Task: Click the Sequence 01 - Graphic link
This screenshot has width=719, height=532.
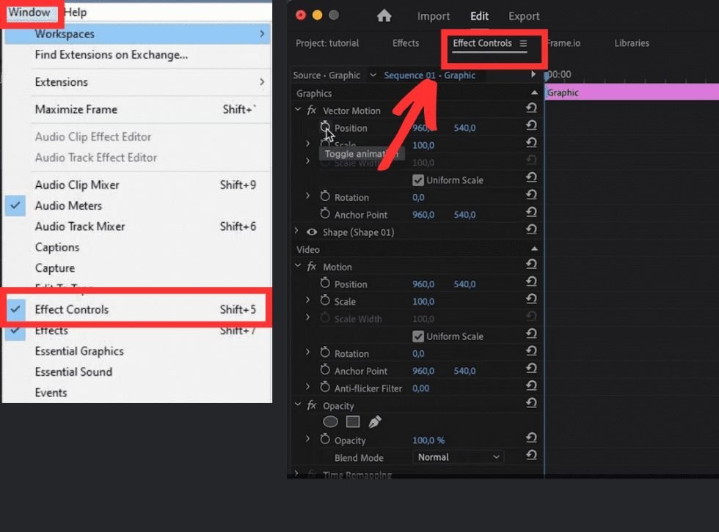Action: tap(429, 75)
